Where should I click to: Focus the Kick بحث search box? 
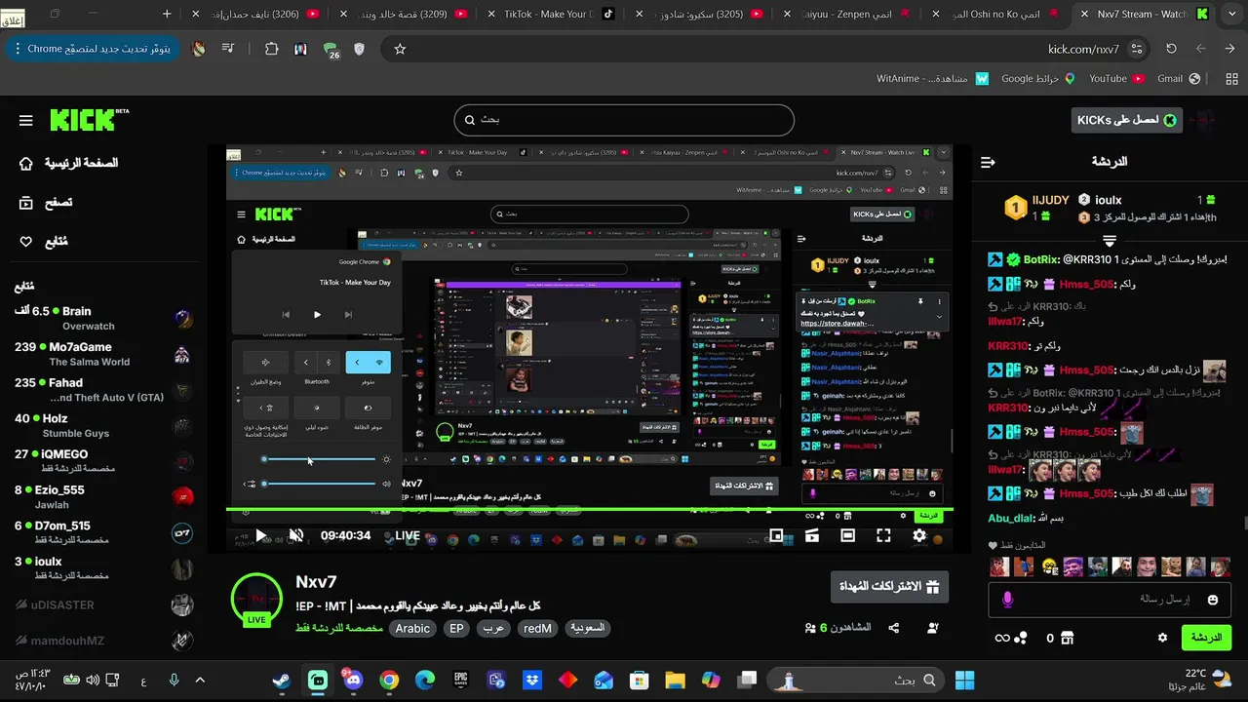pyautogui.click(x=624, y=120)
